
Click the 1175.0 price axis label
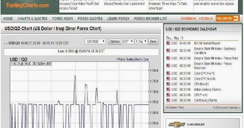154,81
